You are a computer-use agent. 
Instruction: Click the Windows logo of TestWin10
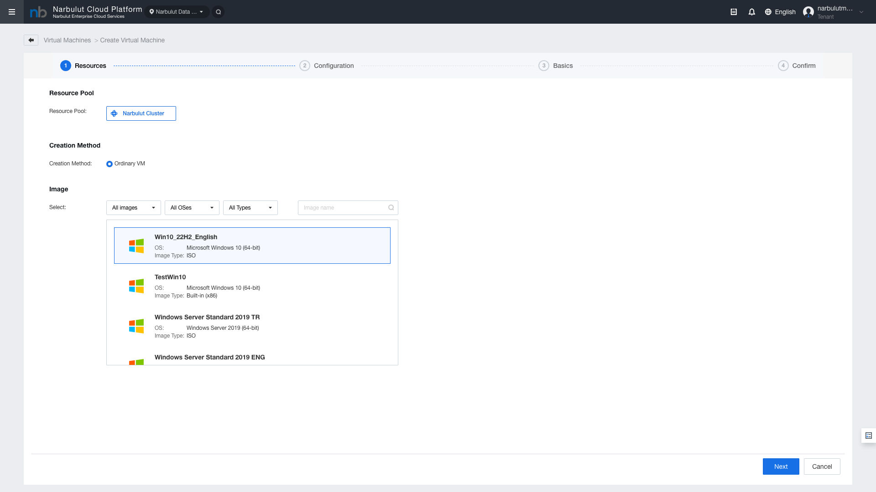coord(136,286)
